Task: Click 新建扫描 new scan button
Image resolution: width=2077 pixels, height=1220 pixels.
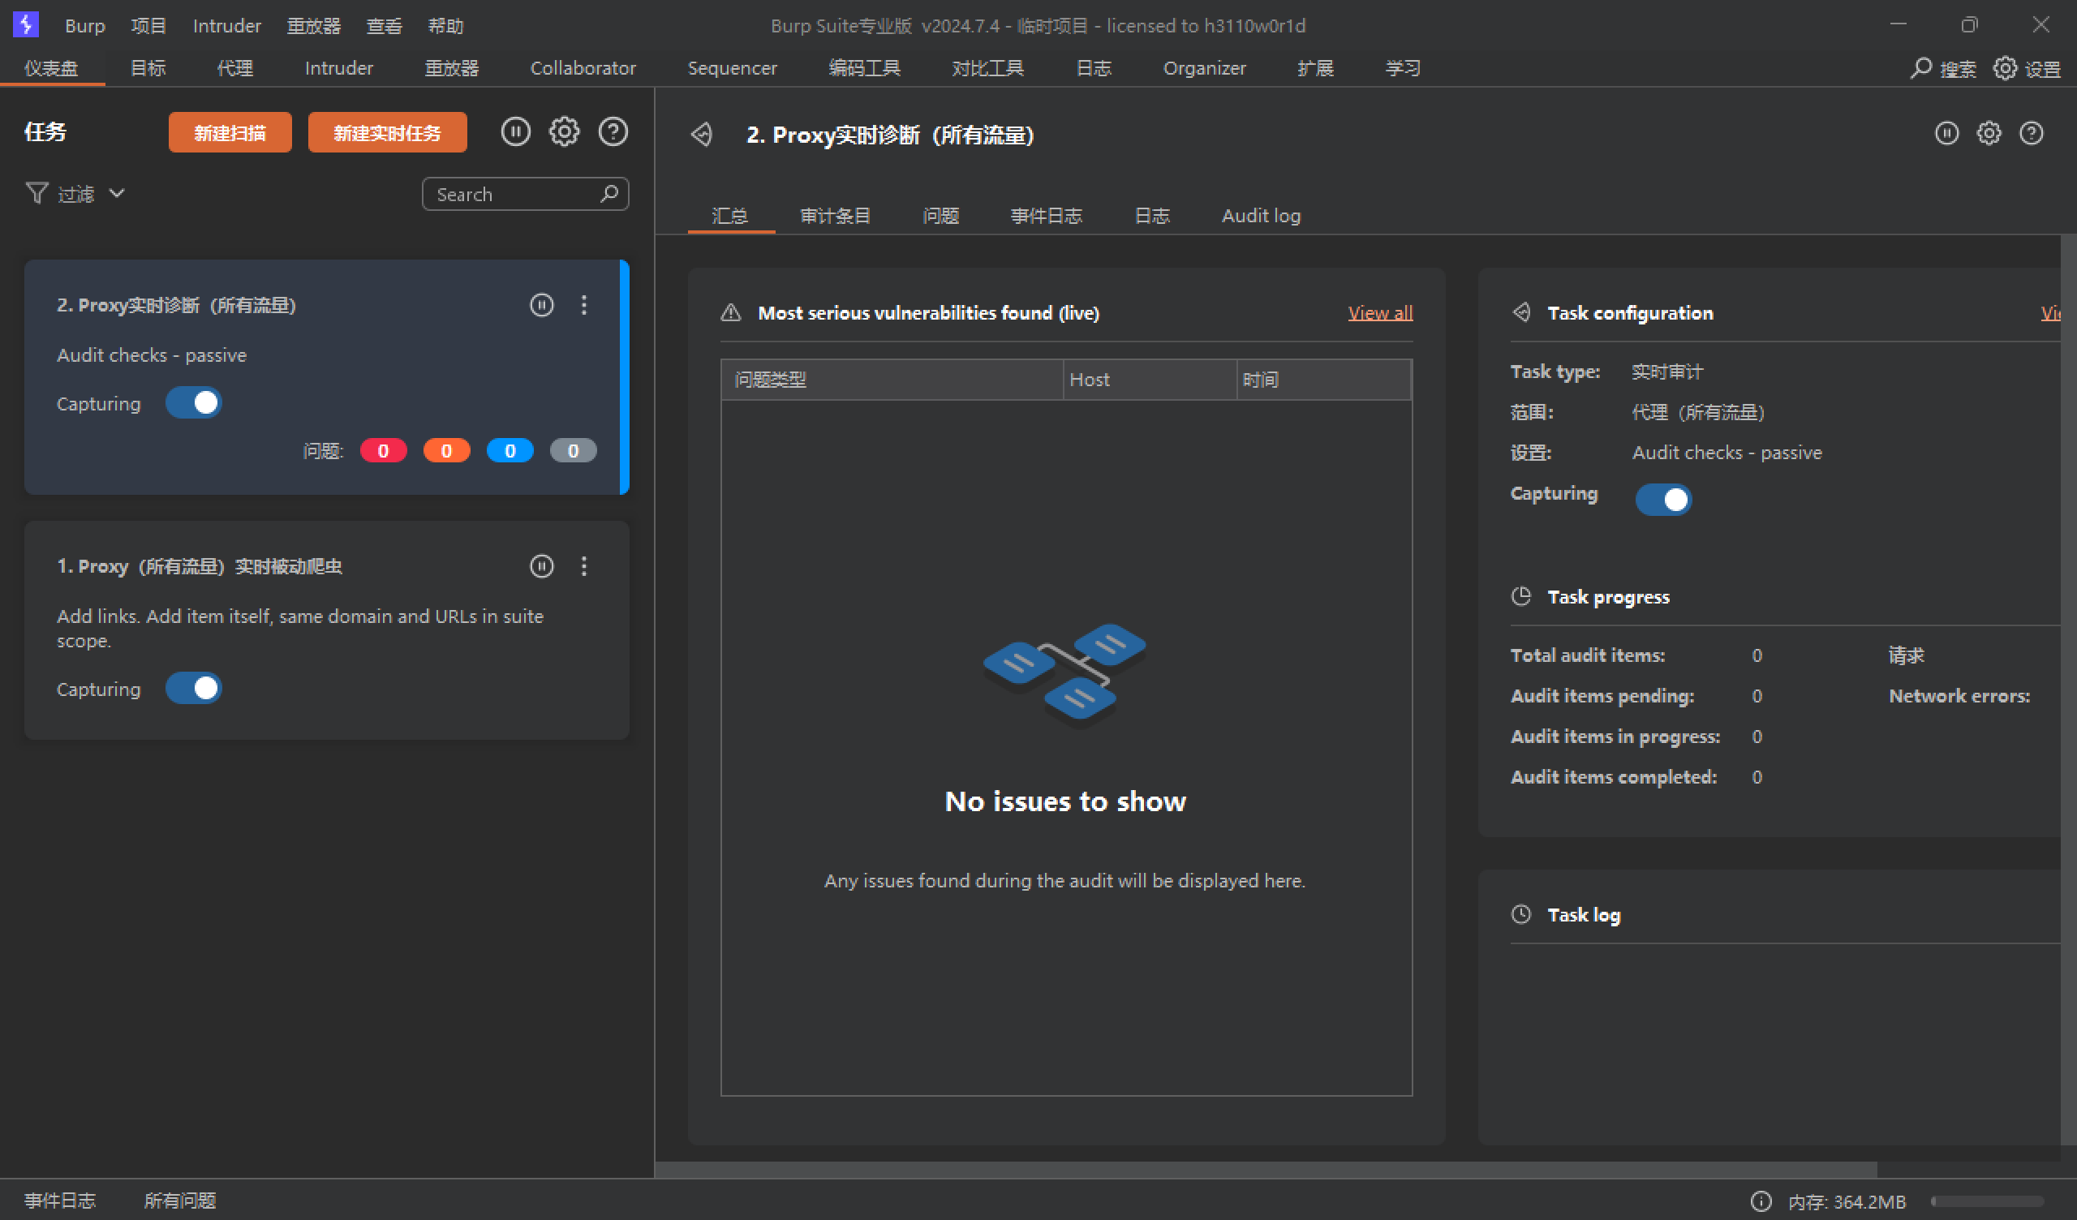Action: pos(234,132)
